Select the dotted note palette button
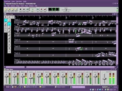Image resolution: width=122 pixels, height=91 pixels. [x=9, y=52]
